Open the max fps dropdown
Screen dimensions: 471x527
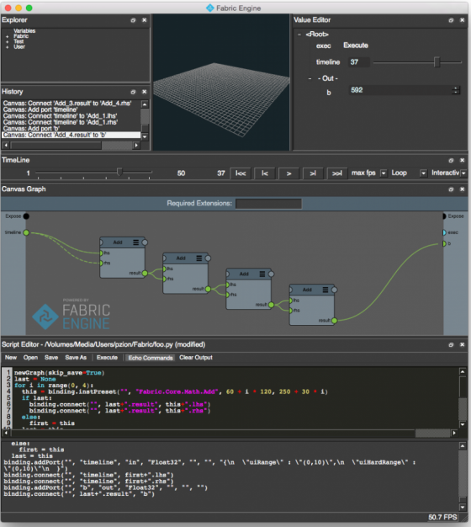point(383,173)
